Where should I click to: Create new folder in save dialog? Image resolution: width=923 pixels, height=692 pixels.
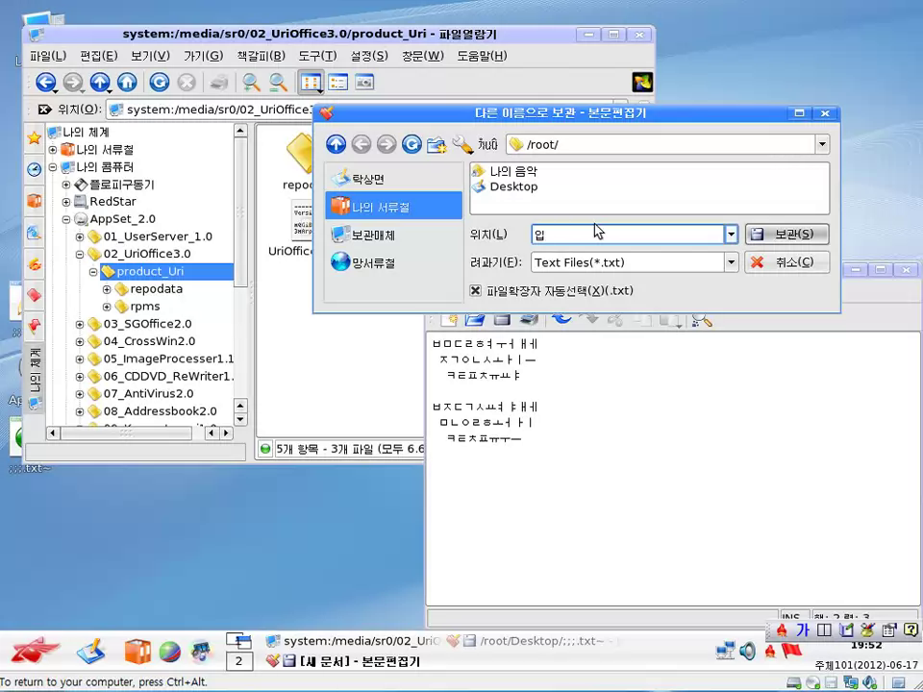point(437,144)
